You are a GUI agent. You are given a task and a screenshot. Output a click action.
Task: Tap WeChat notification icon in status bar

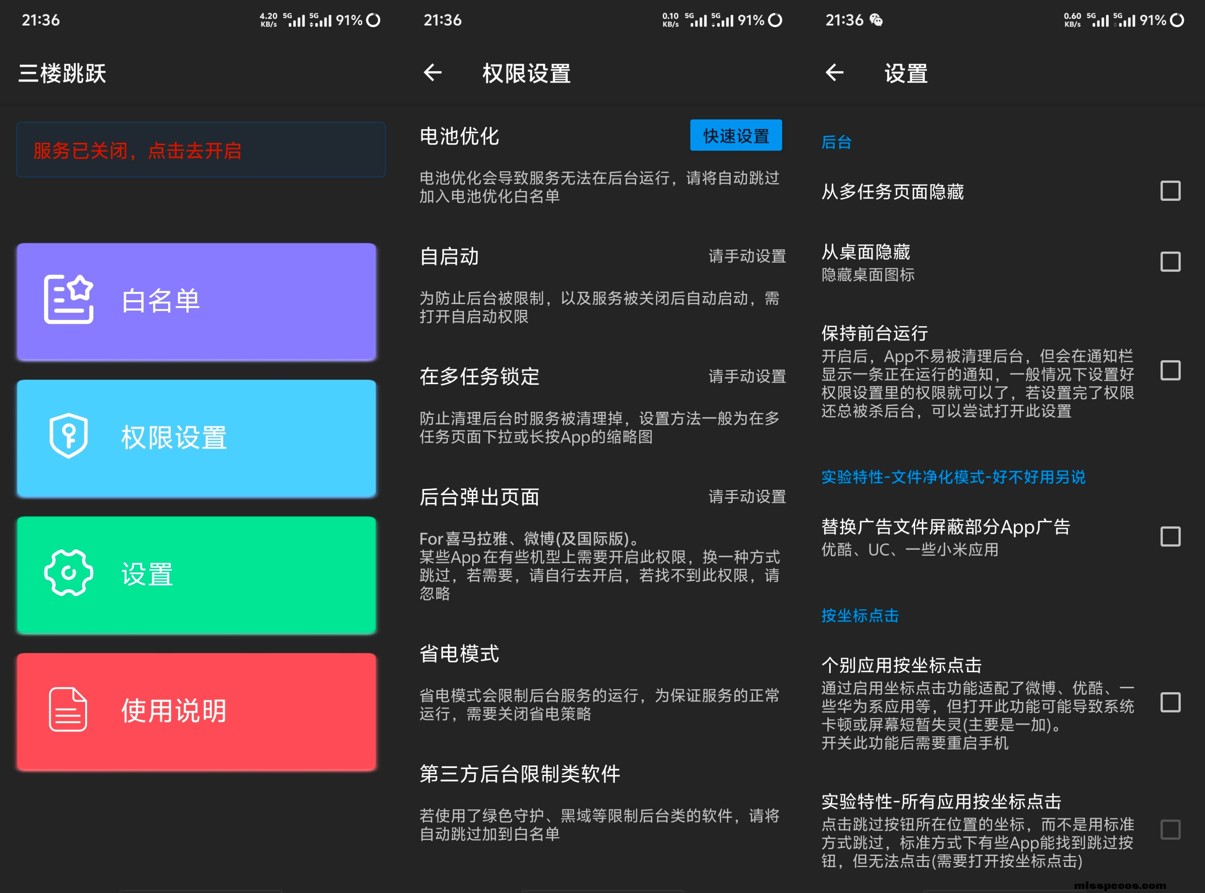[876, 20]
